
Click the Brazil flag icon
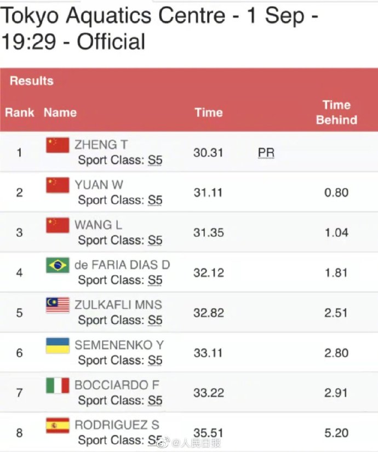(58, 265)
